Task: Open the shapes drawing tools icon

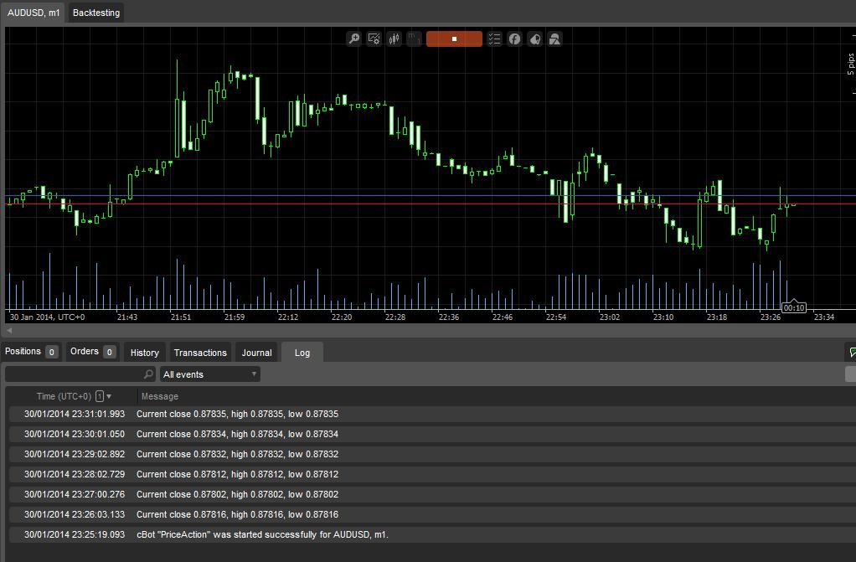Action: tap(554, 39)
